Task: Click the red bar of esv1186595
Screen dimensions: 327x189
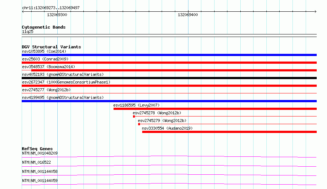Action: (215, 109)
